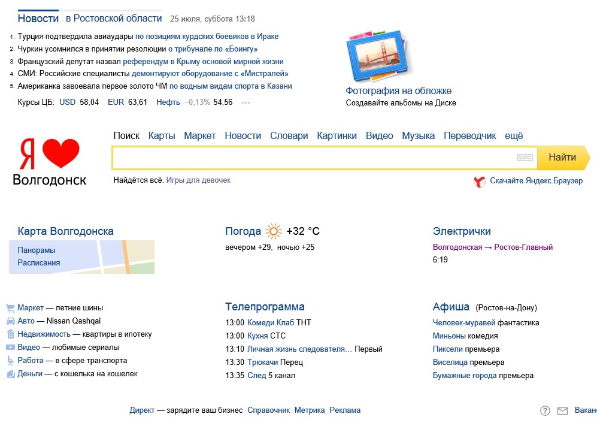Viewport: 597px width, 423px height.
Task: Click the Найти search button
Action: (563, 158)
